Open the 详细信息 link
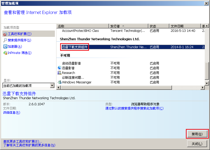210x150 pixels. (x=11, y=113)
